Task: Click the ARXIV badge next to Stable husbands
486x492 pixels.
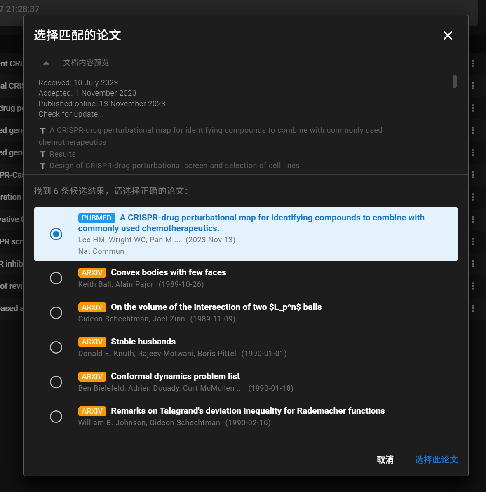Action: [92, 342]
